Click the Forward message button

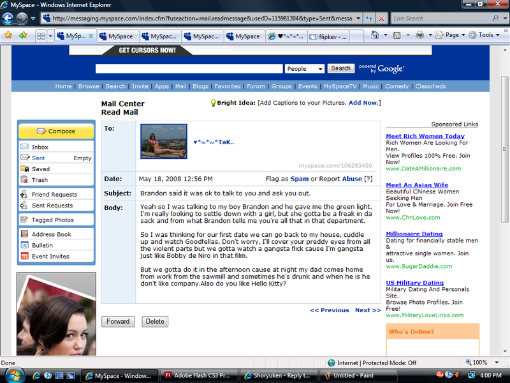(x=118, y=322)
